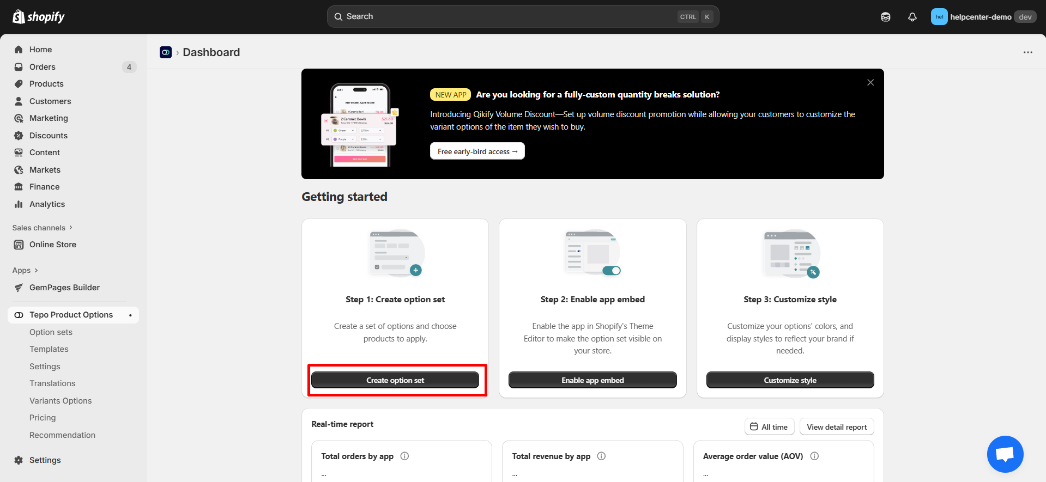Dismiss the Qikify Volume Discount banner

pos(870,82)
